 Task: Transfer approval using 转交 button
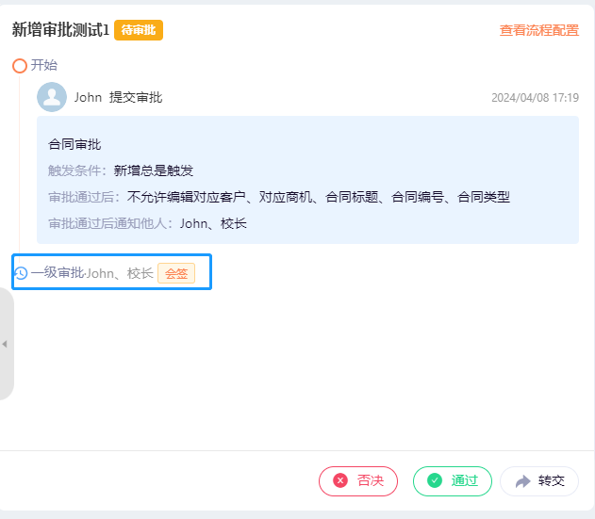(x=539, y=481)
